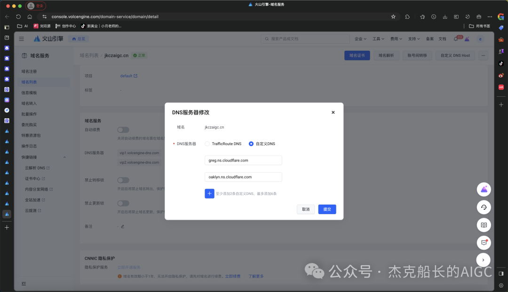Open the 全站加速 quick link
This screenshot has width=508, height=292.
(35, 200)
